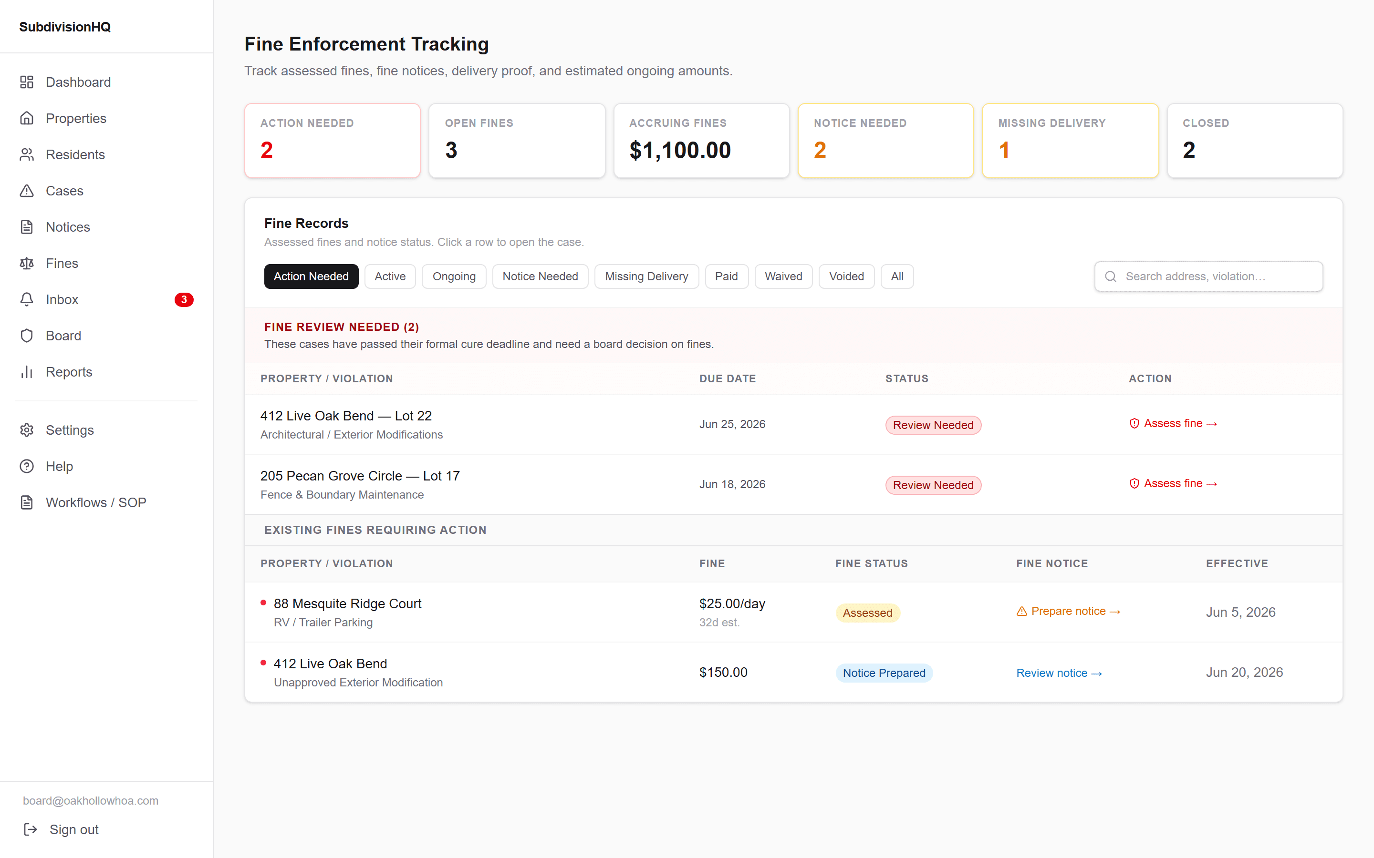This screenshot has height=858, width=1374.
Task: Click the Notice Prepared status badge
Action: [x=884, y=673]
